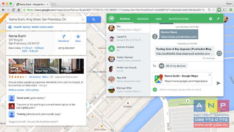Image resolution: width=234 pixels, height=132 pixels.
Task: Select the Dropbox marker on the map
Action: (128, 103)
